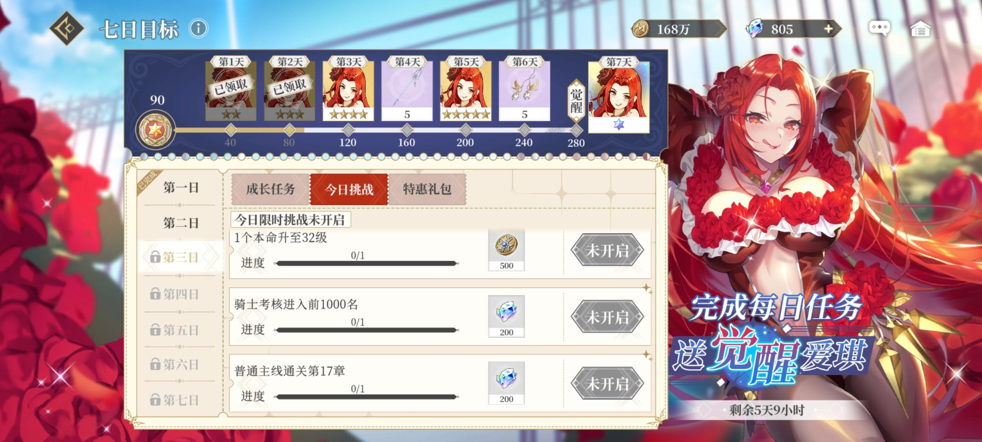The width and height of the screenshot is (982, 442).
Task: Go to the home base icon
Action: [920, 29]
